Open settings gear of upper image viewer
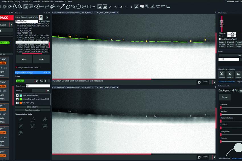 [x=199, y=82]
